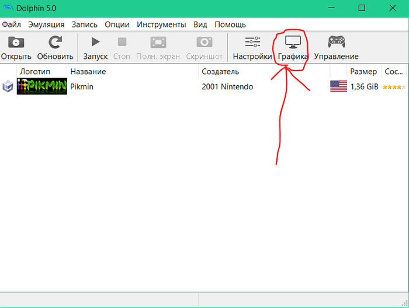409x308 pixels.
Task: Expand the Опции menu
Action: 117,24
